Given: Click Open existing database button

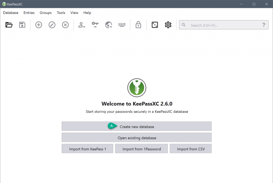Looking at the screenshot, I should click(x=136, y=137).
